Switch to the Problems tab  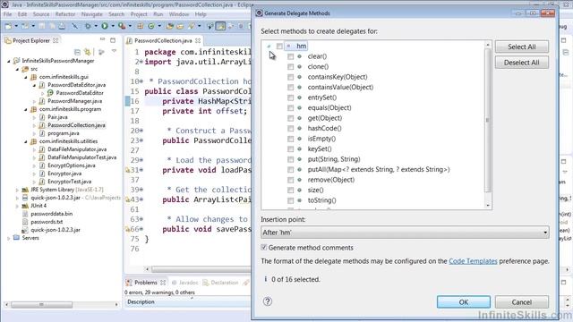145,283
